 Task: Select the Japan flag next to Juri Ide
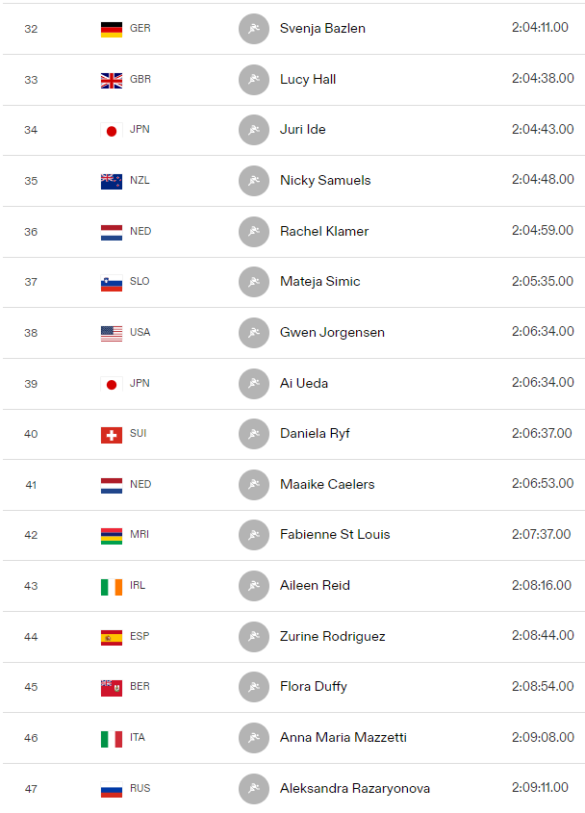pyautogui.click(x=112, y=130)
